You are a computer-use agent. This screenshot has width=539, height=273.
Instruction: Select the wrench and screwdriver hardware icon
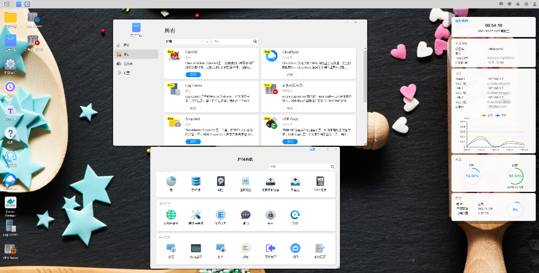click(196, 215)
